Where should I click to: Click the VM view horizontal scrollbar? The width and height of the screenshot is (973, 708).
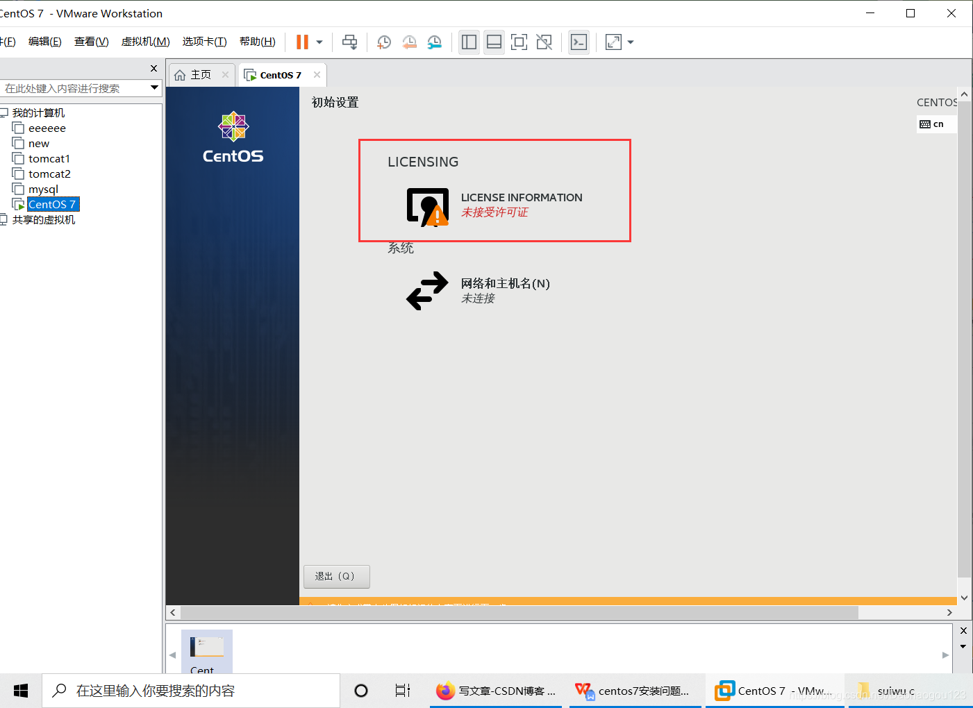(x=519, y=613)
